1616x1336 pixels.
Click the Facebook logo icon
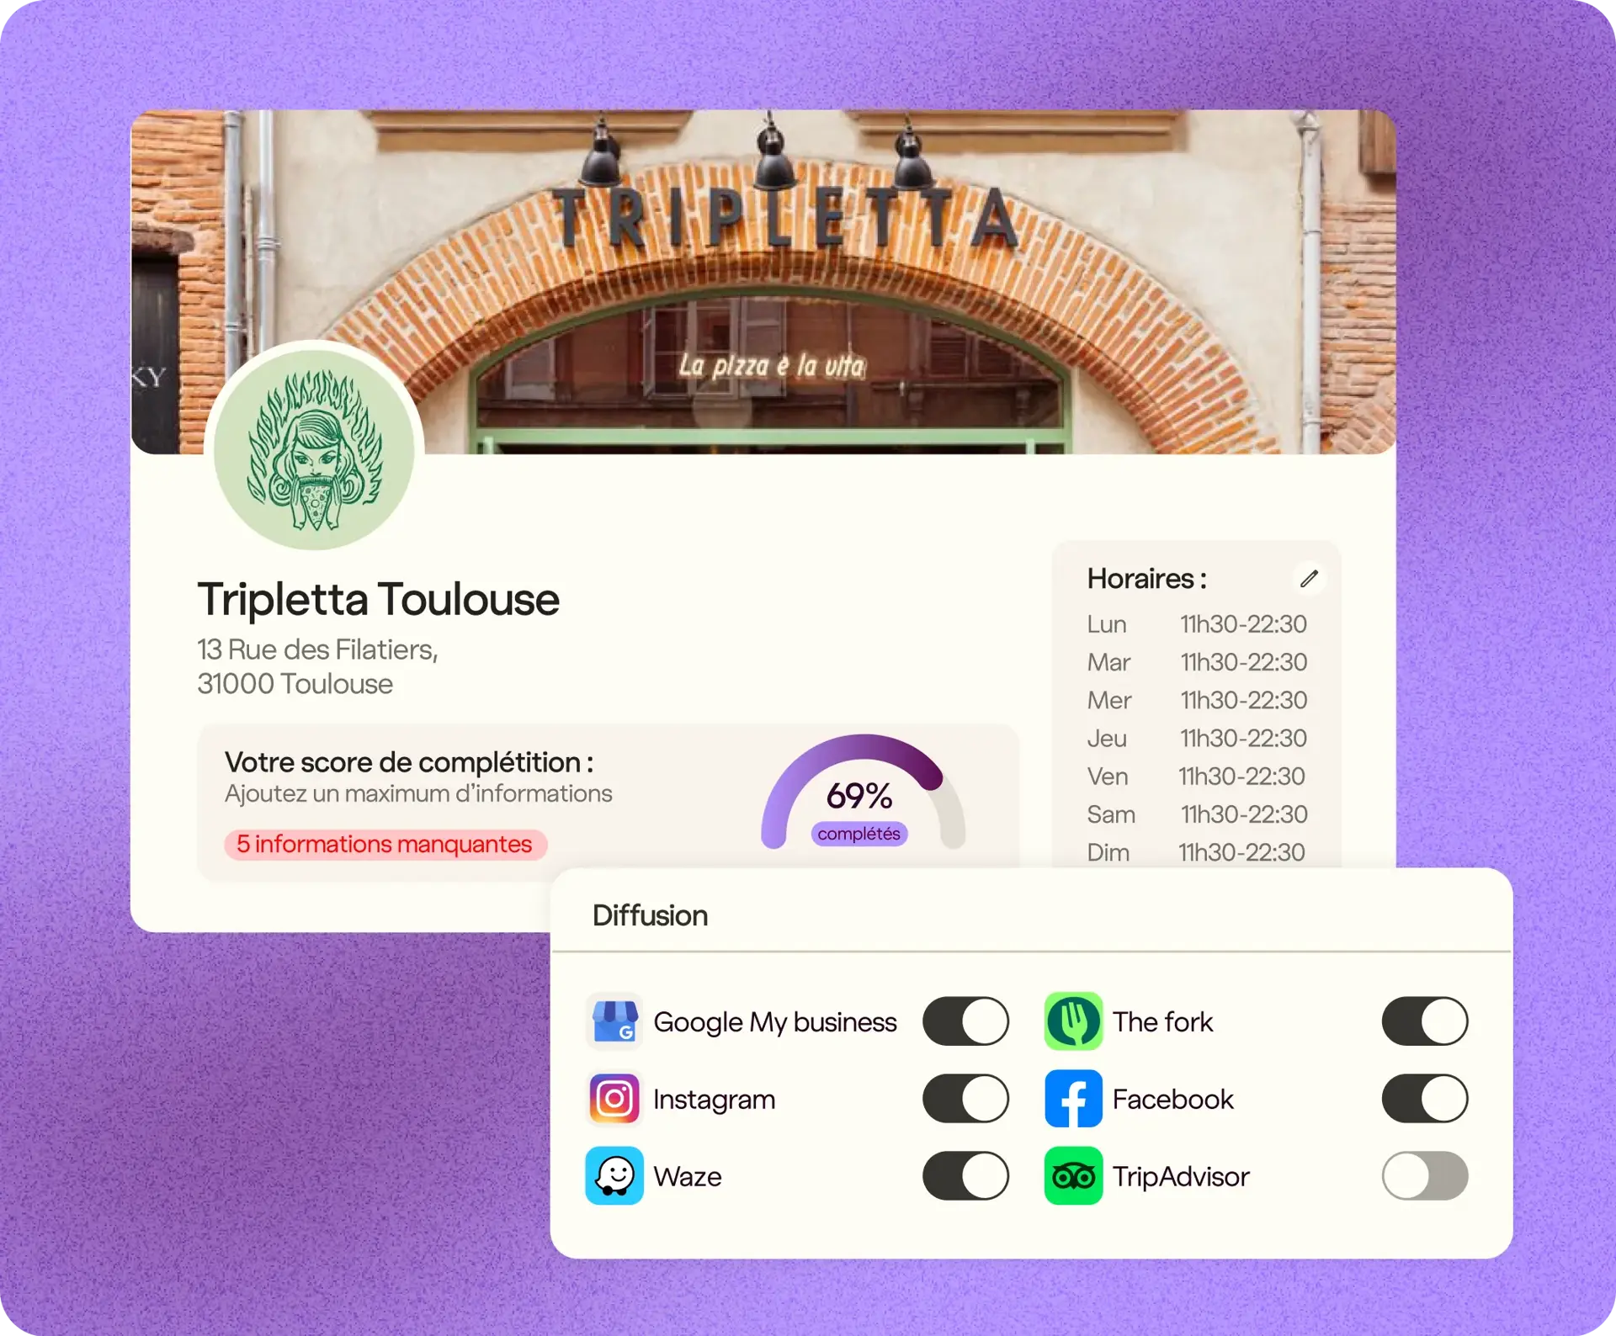click(1073, 1099)
